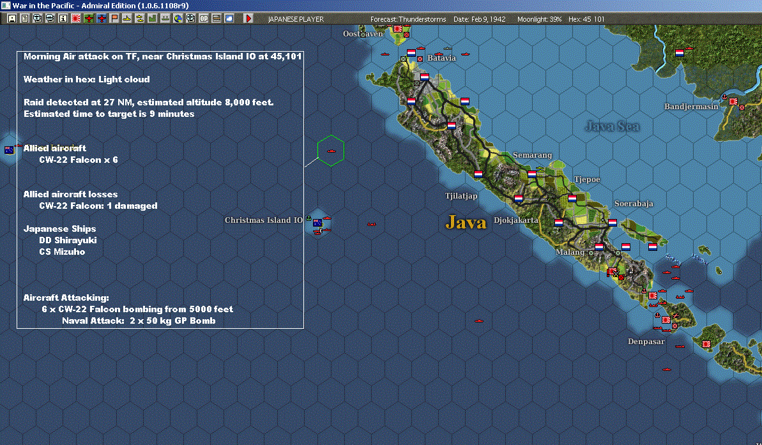The height and width of the screenshot is (445, 762).
Task: Click the fourth toolbar speech bubble icon
Action: pos(50,19)
